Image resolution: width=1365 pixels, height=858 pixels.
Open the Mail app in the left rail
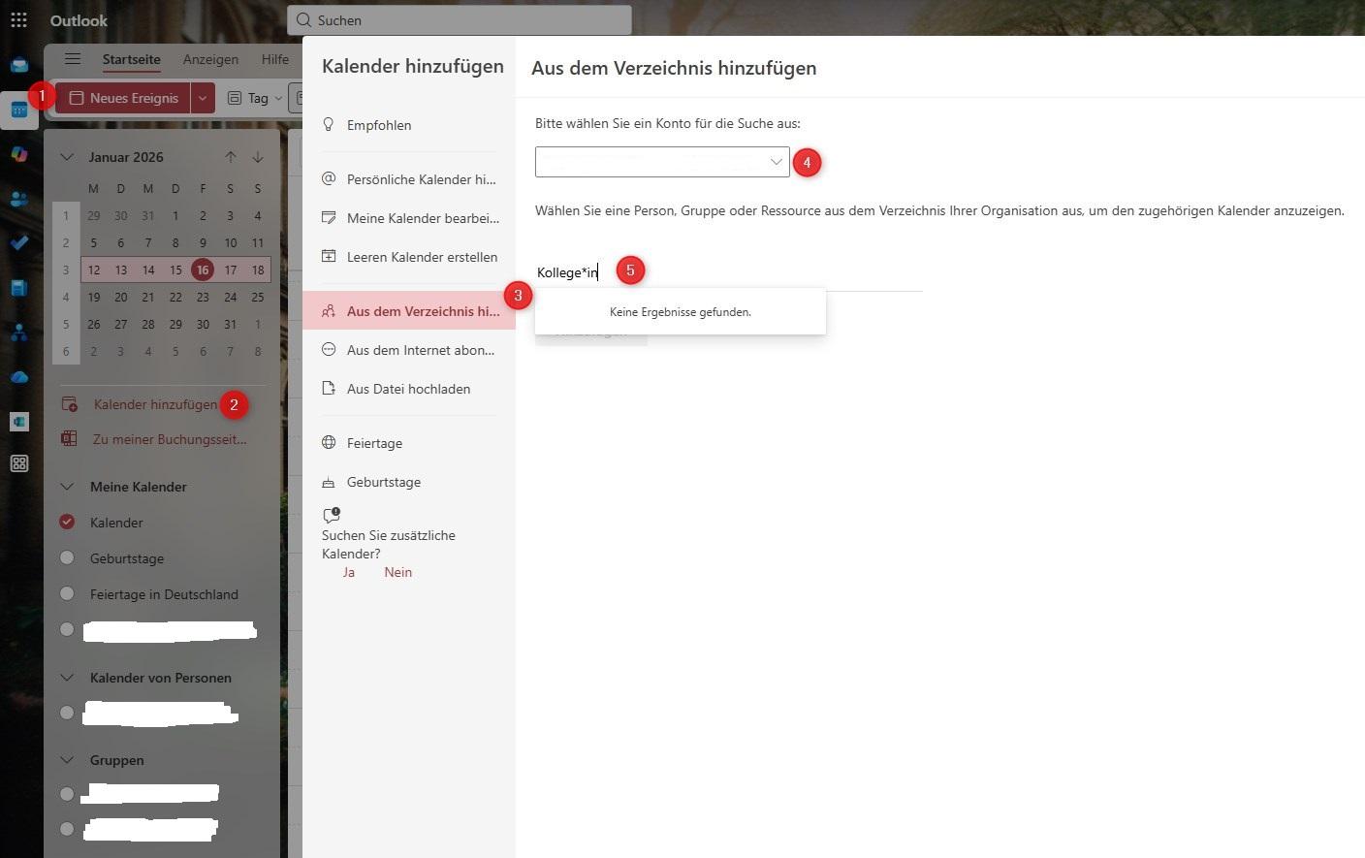click(19, 64)
